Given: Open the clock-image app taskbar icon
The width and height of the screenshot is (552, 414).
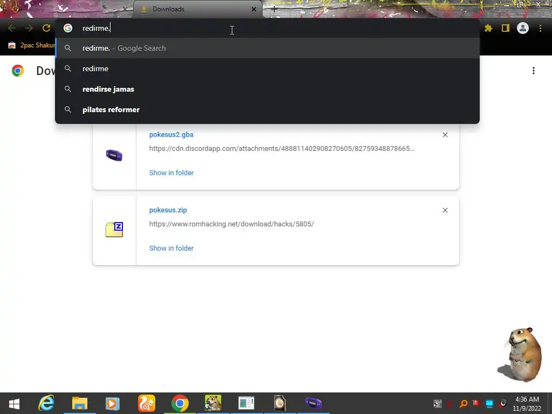Looking at the screenshot, I should pos(280,403).
